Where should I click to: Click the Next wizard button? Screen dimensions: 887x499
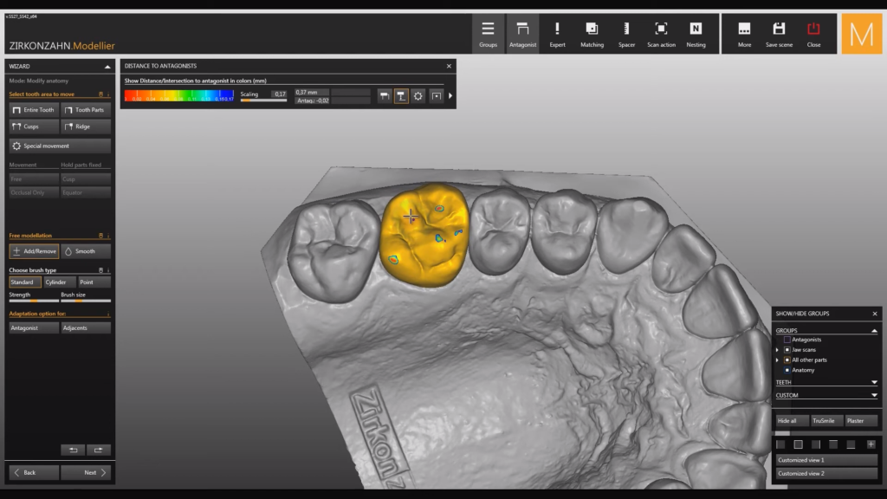[86, 472]
